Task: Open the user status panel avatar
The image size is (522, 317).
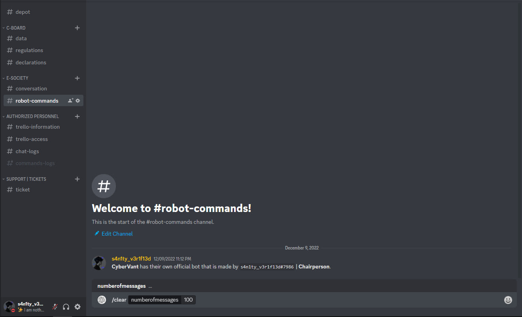Action: [x=9, y=306]
